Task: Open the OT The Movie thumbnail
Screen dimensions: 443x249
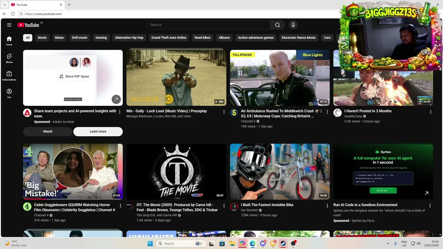Action: (x=176, y=172)
